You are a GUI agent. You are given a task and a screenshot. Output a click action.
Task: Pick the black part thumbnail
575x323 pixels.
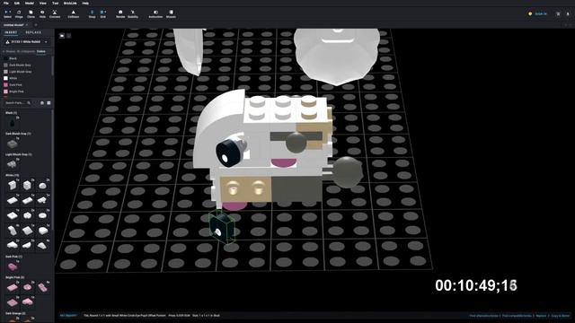tap(12, 123)
